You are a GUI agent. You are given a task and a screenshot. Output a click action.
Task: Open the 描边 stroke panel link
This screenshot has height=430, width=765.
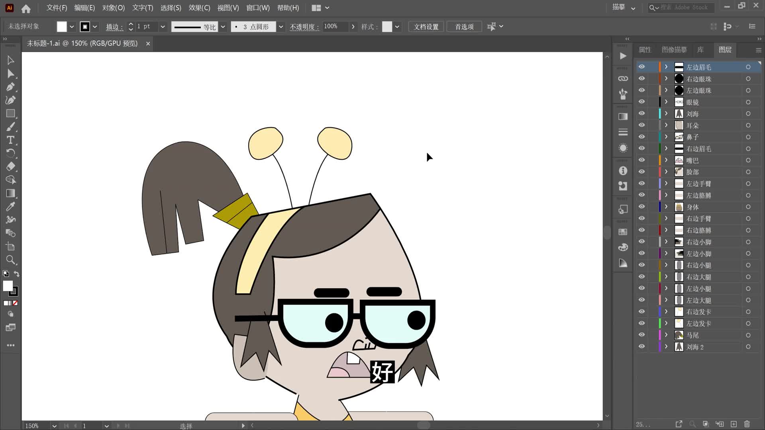[x=114, y=27]
